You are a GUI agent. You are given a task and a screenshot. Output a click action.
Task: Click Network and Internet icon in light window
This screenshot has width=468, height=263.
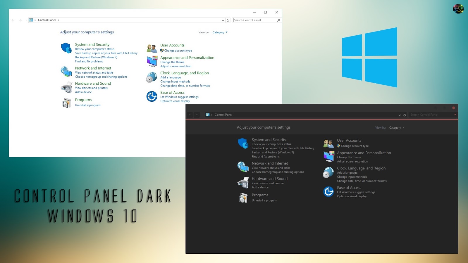[66, 72]
